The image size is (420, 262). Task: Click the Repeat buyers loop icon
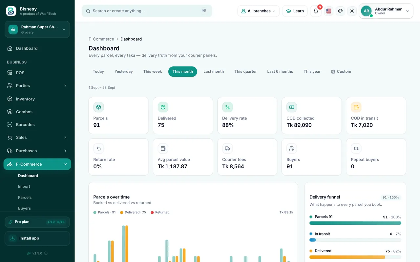[x=356, y=148]
